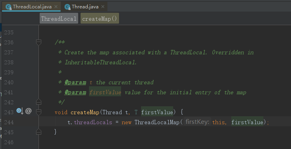Screen dimensions: 291x149
Task: Click the closing brace on line 245
Action: click(x=55, y=132)
